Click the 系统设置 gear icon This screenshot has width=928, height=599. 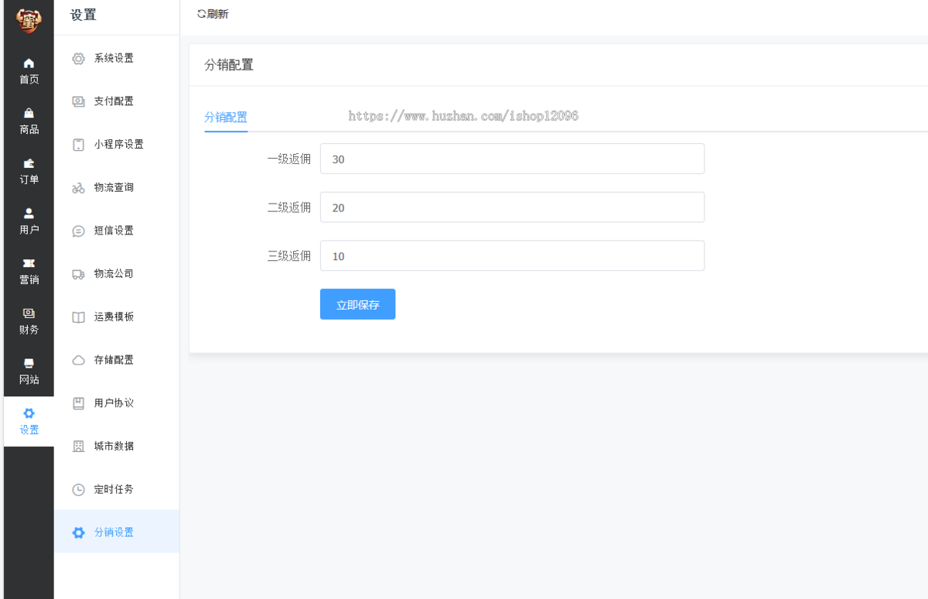click(78, 58)
